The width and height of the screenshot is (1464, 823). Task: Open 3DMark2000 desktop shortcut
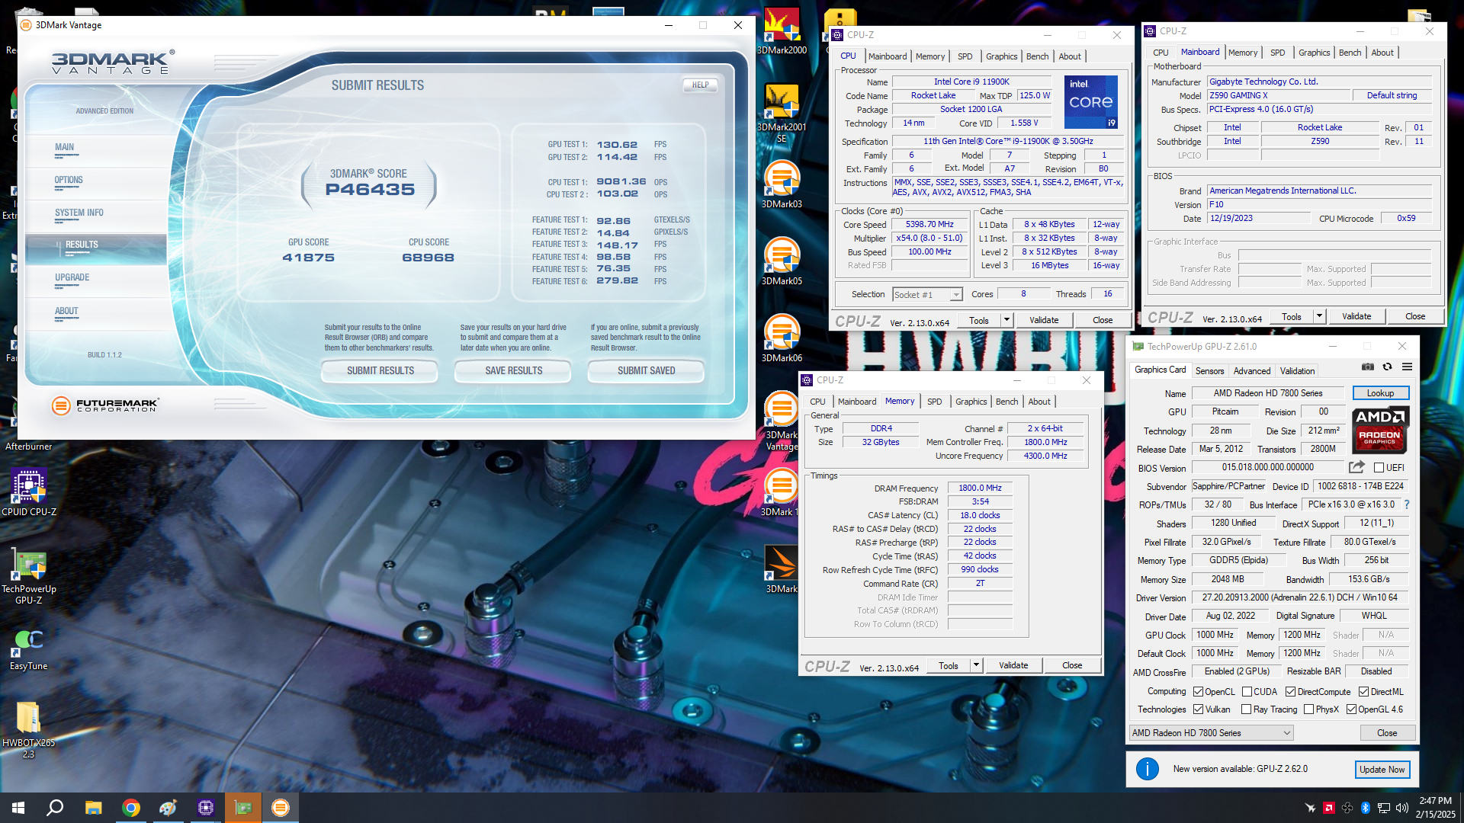[782, 32]
